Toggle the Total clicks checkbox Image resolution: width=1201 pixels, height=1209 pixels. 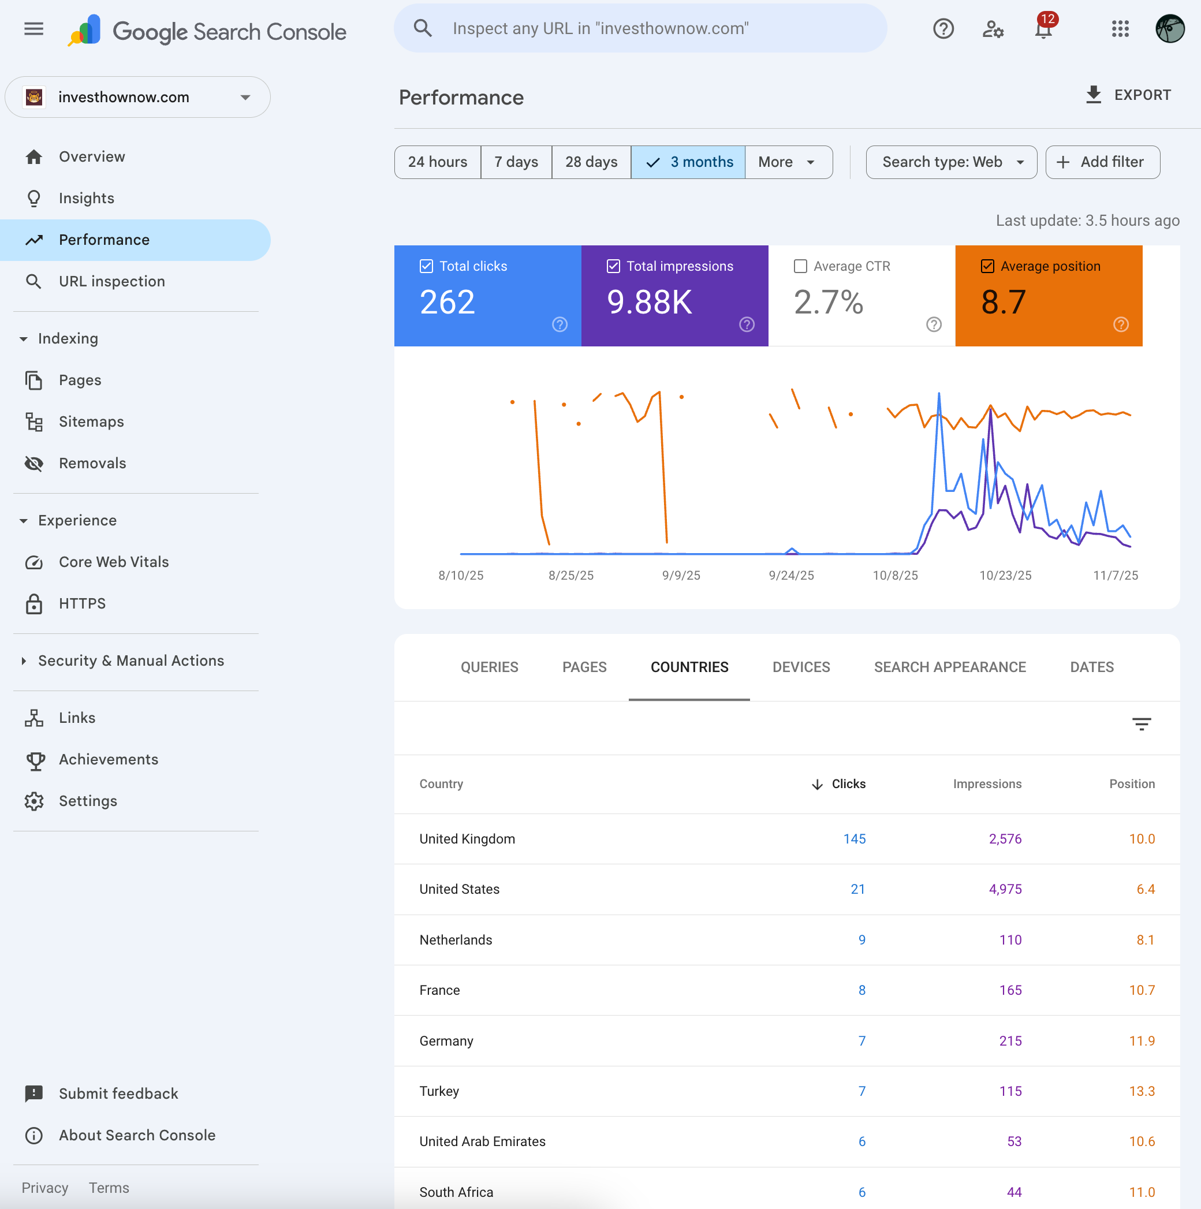click(x=426, y=266)
